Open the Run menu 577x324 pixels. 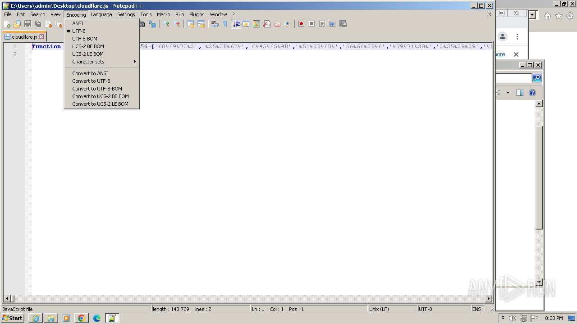pos(180,14)
